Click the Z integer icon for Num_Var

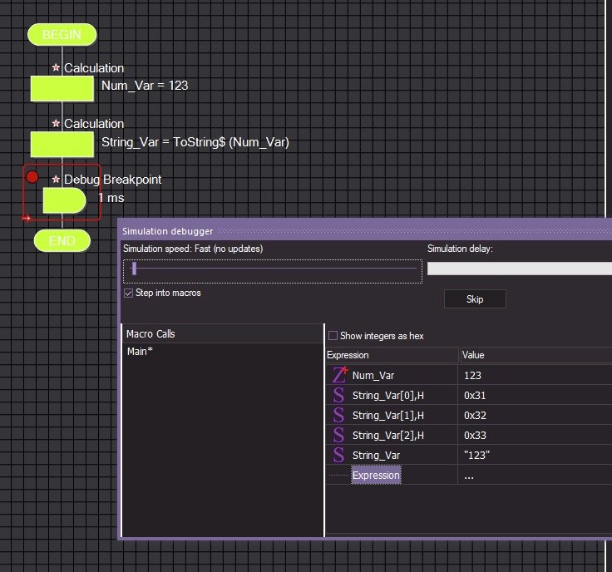click(x=339, y=375)
